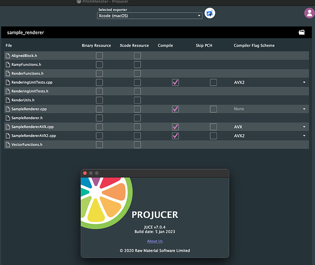Check Xcode Resource for SampleRenderer.h
Viewport: 315px width, 265px height.
coord(137,118)
